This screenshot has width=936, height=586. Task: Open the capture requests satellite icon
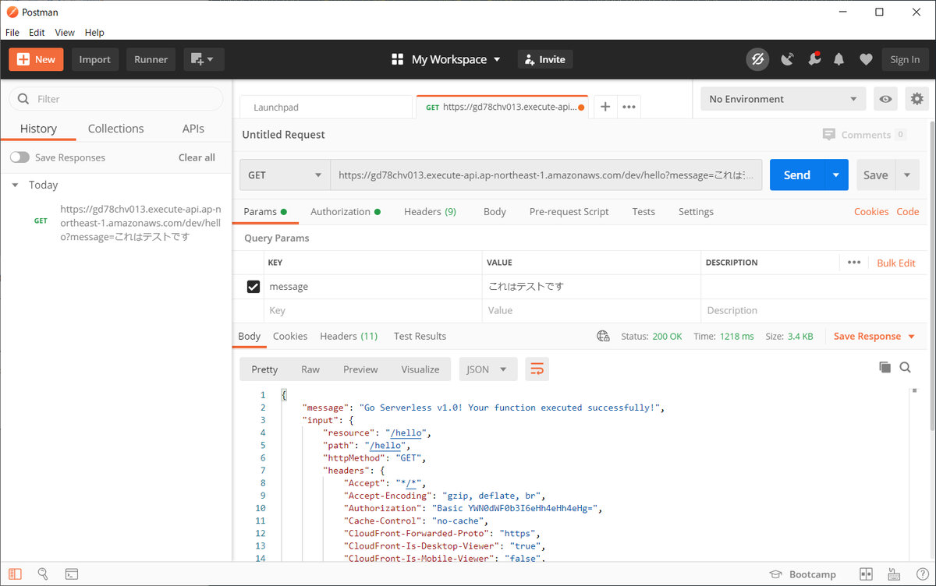(787, 59)
